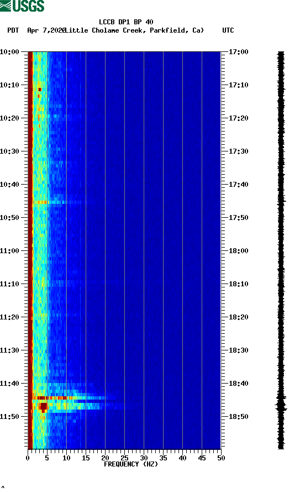Click the '30' frequency axis tick label
305x493 pixels.
(144, 458)
